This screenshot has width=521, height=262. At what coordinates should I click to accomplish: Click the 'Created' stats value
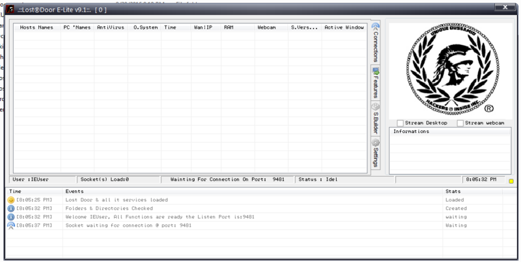tap(456, 209)
